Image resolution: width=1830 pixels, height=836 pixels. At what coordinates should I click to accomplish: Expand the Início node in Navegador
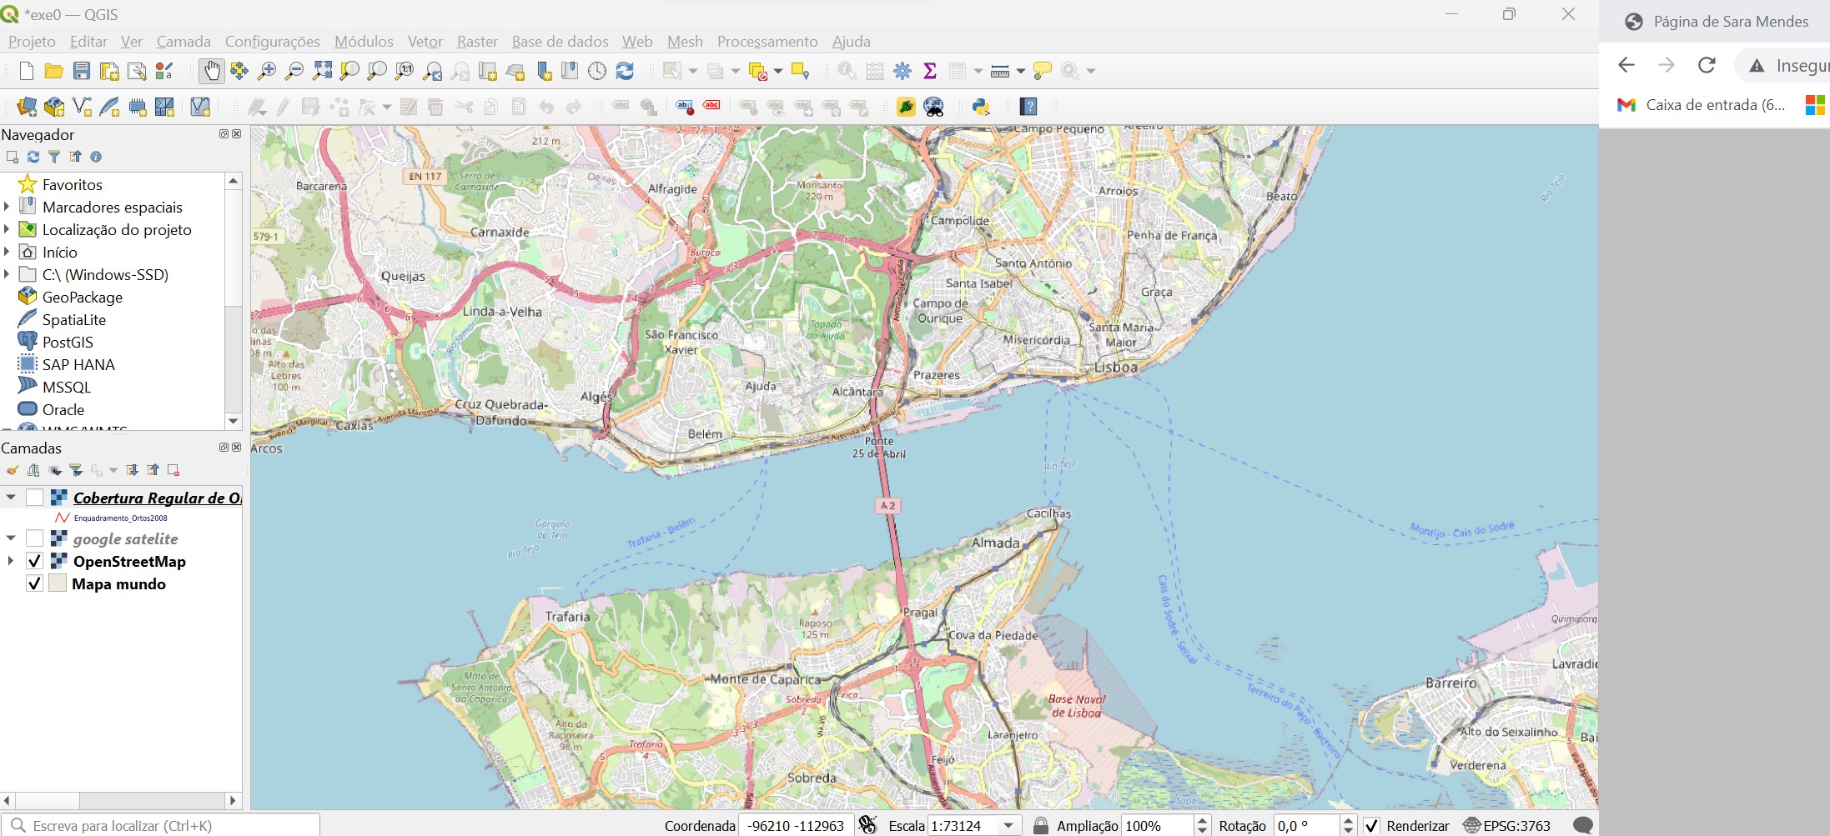pos(7,252)
